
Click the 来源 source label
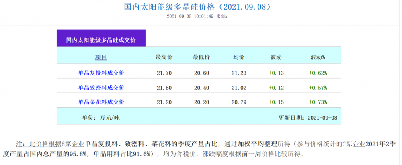[222, 16]
